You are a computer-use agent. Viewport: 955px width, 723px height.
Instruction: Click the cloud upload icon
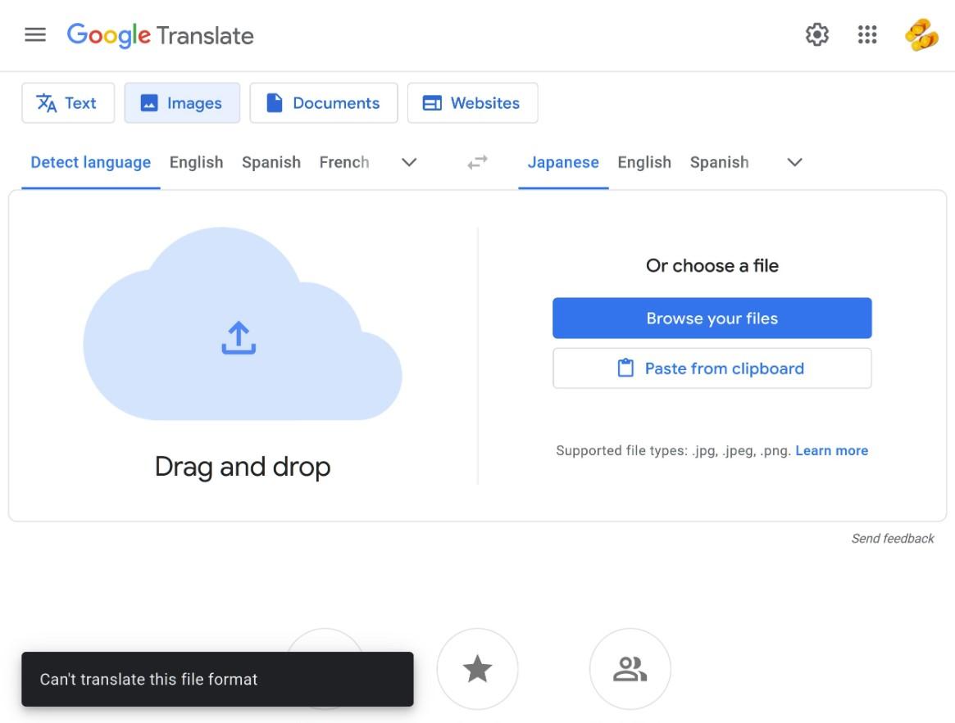(x=240, y=336)
